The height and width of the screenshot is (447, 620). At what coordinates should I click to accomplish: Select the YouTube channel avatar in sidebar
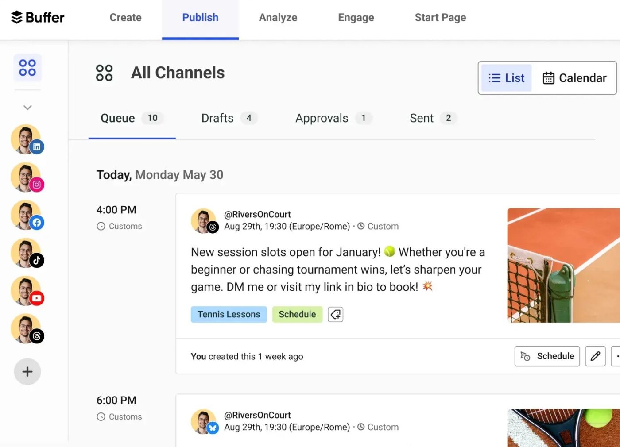click(27, 291)
